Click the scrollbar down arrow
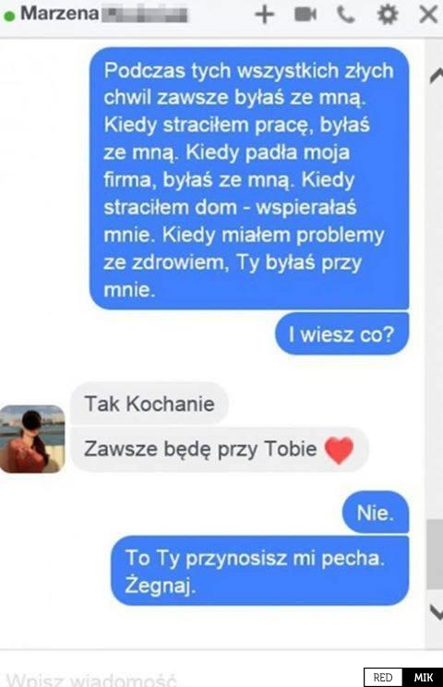Image resolution: width=443 pixels, height=687 pixels. click(x=436, y=611)
